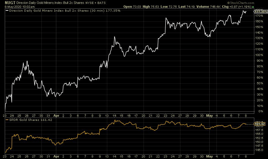Image resolution: width=268 pixels, height=159 pixels.
Task: Click the 'Low 72.75' value
Action: pos(169,7)
